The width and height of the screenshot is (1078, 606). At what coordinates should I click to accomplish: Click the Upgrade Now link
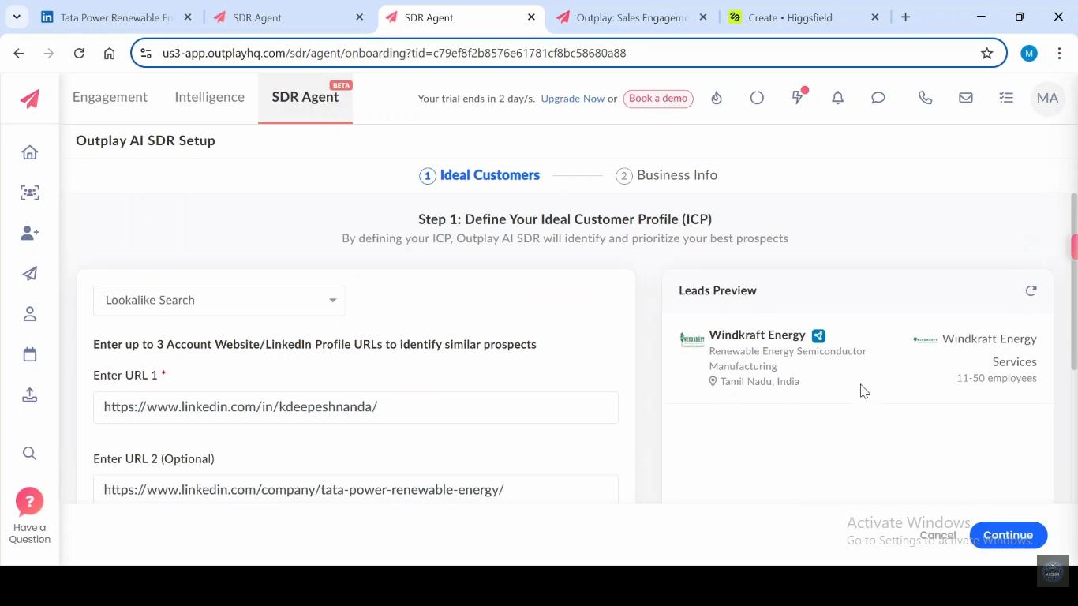point(573,99)
